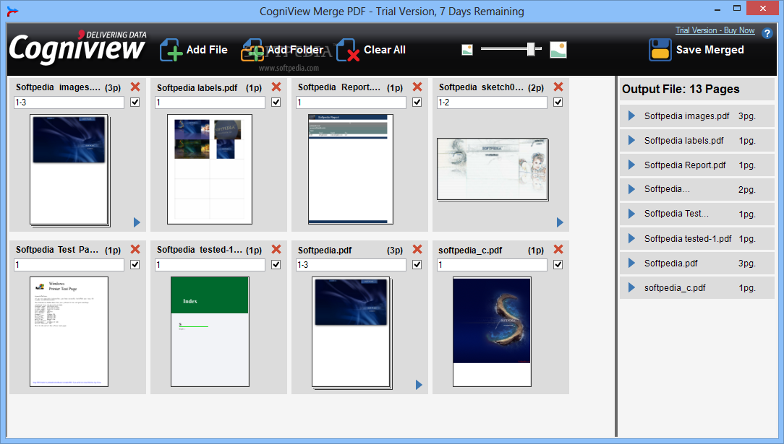The height and width of the screenshot is (444, 784).
Task: Click large thumbnail size icon
Action: (x=558, y=49)
